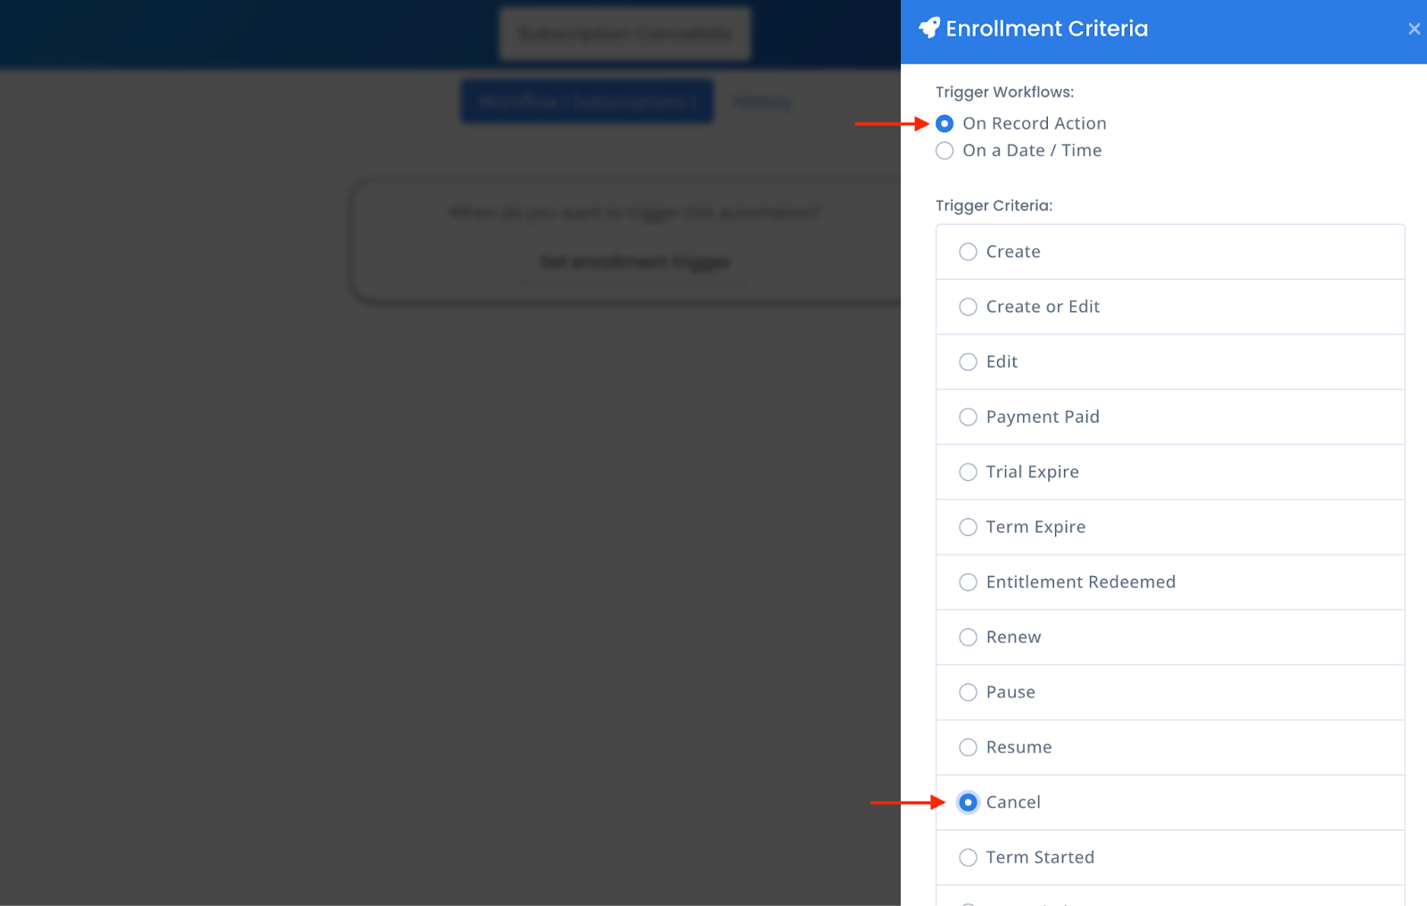Close the Enrollment Criteria panel
The image size is (1427, 906).
pos(1414,28)
